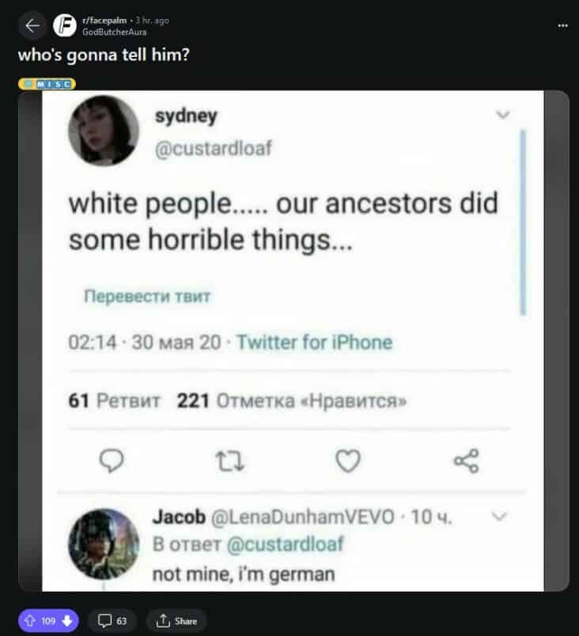Like the tweet using the heart icon
579x636 pixels.
pos(348,461)
